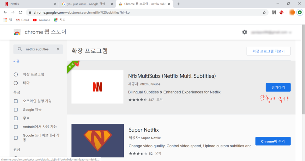Check the Android에서 사용 가능 box
Image resolution: width=305 pixels, height=161 pixels.
[16, 127]
